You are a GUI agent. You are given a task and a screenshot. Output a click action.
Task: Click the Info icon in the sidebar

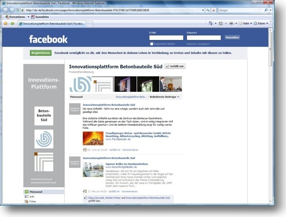tap(26, 197)
